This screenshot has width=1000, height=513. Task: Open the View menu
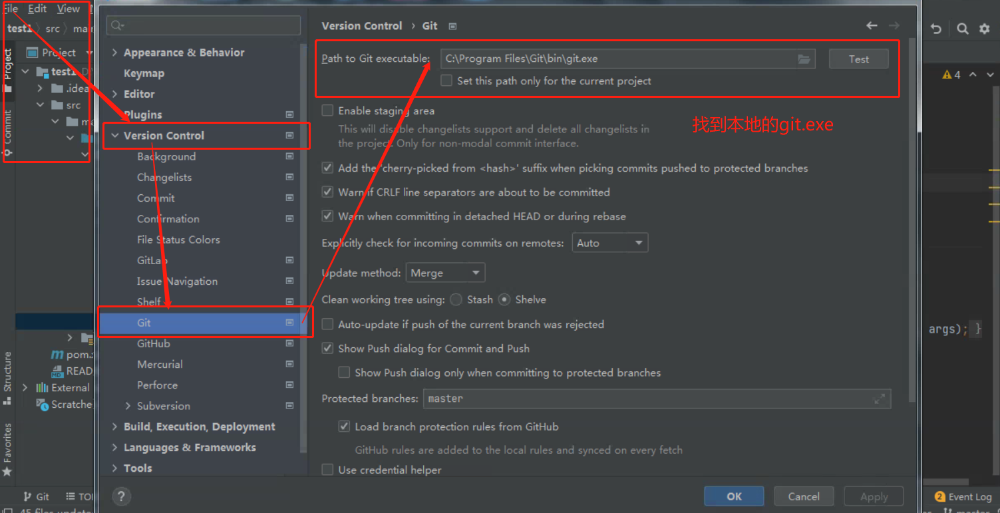point(69,9)
